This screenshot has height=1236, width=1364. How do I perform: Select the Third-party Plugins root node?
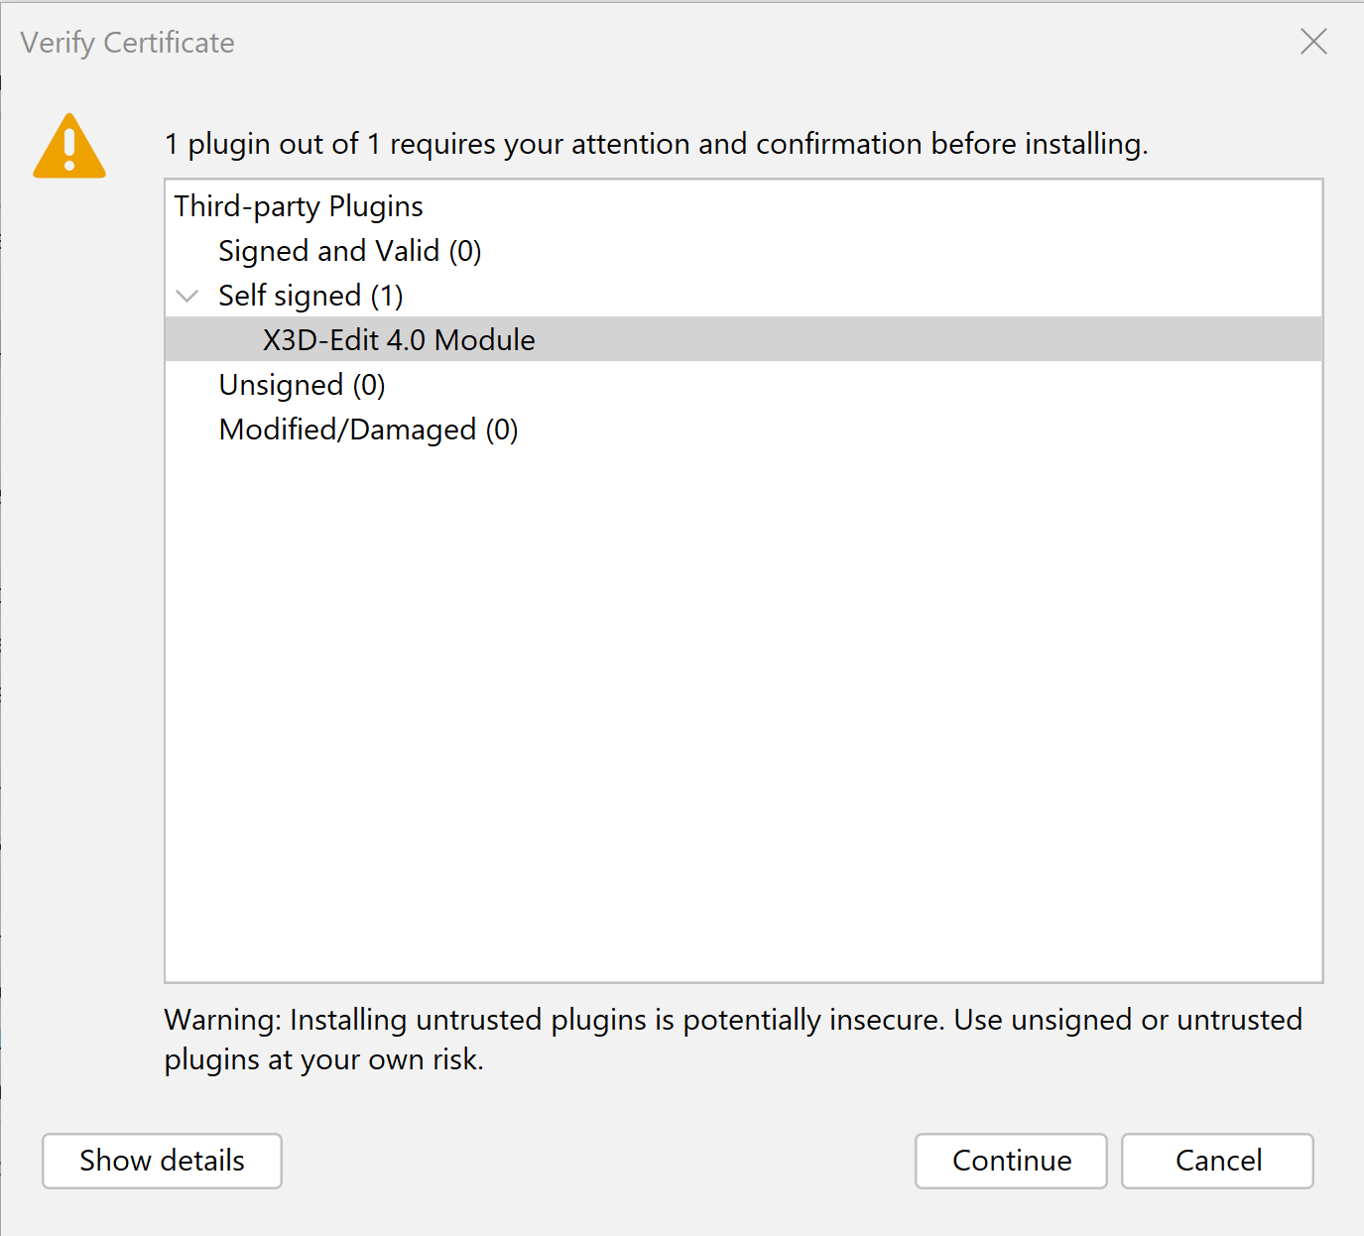pos(299,206)
